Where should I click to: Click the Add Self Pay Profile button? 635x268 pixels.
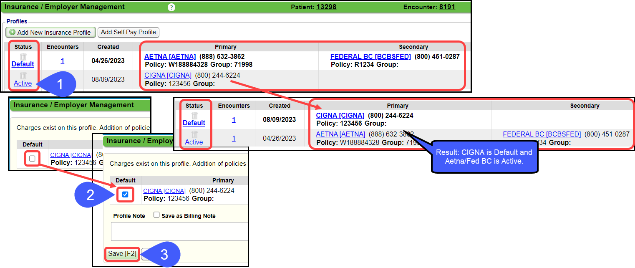tap(129, 32)
